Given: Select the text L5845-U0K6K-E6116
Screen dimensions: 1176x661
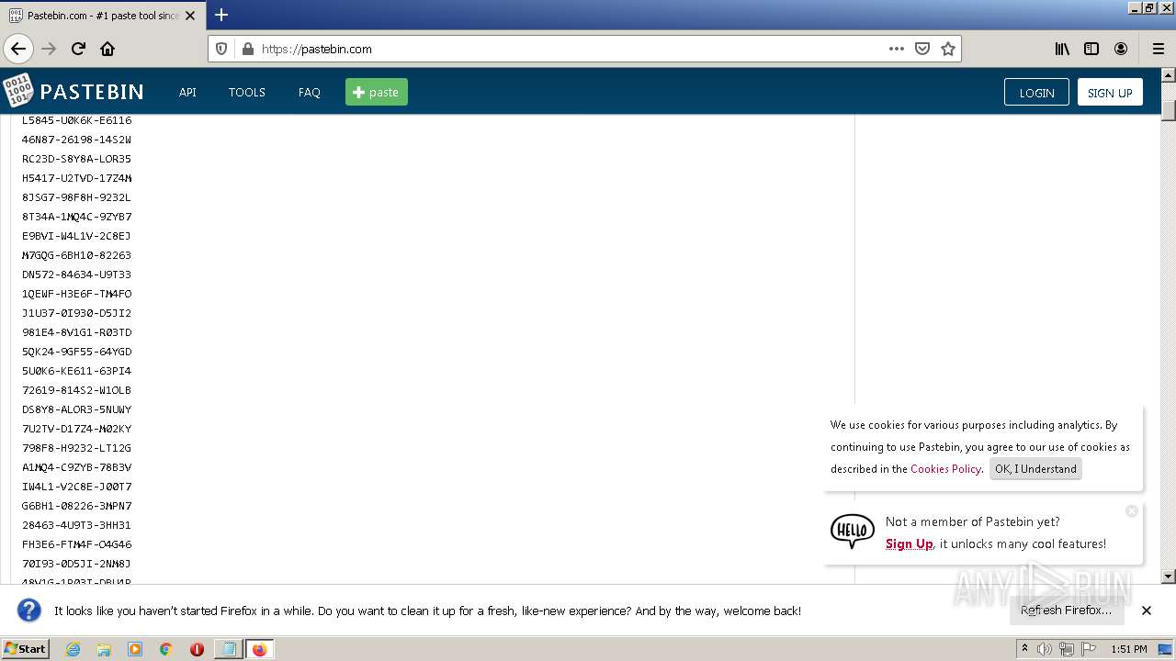Looking at the screenshot, I should pyautogui.click(x=77, y=120).
